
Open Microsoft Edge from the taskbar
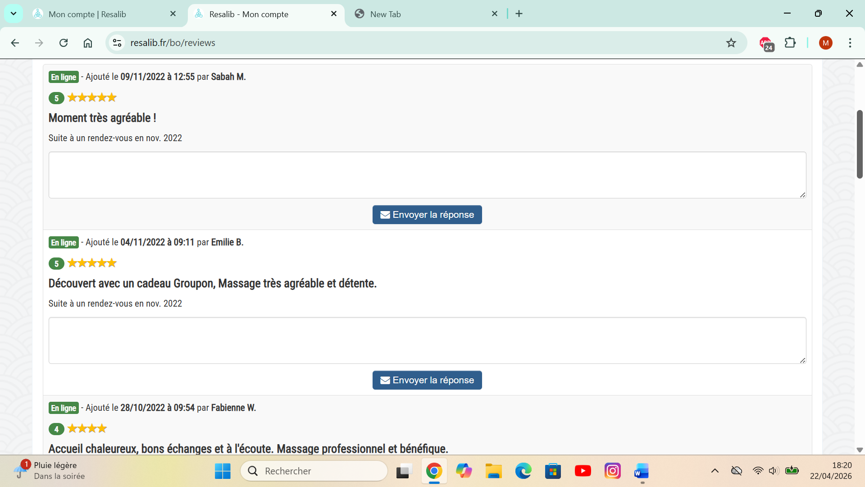pos(523,471)
